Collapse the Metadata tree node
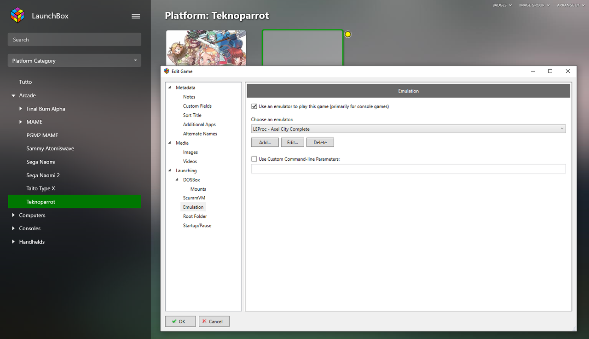The image size is (589, 339). tap(170, 88)
